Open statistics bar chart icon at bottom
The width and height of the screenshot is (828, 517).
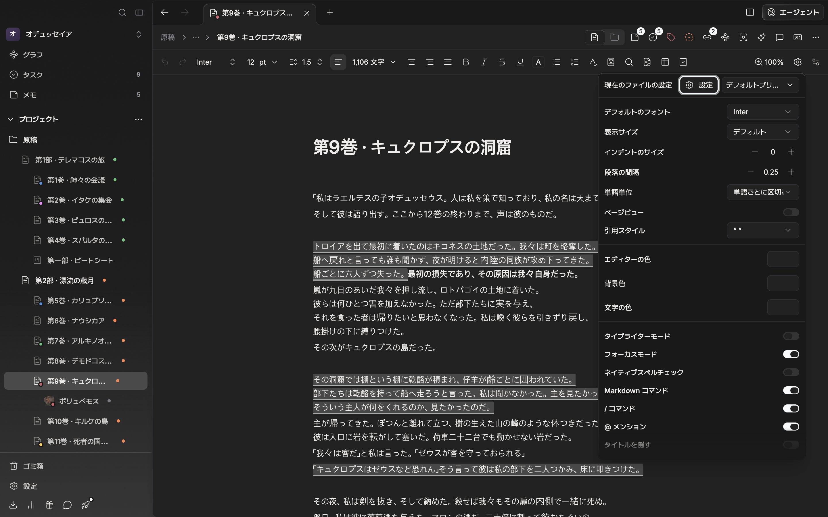click(31, 505)
